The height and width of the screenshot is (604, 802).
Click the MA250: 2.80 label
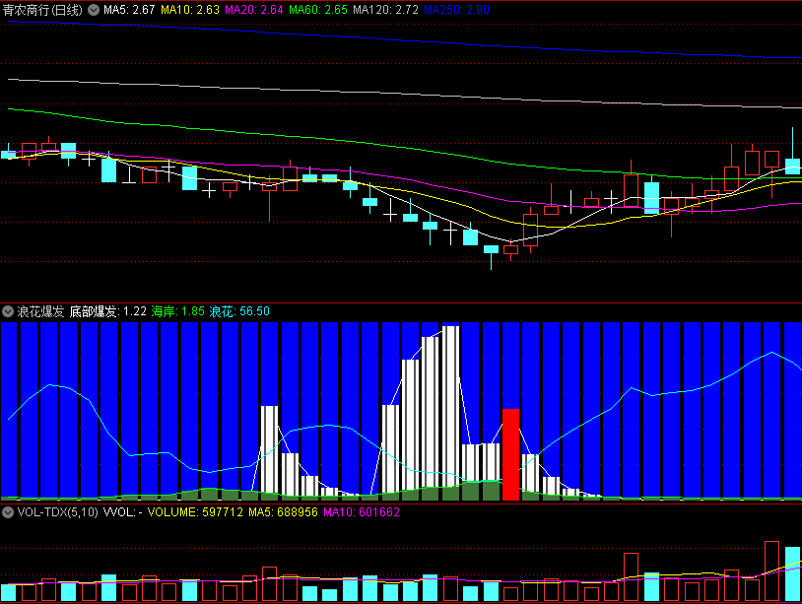click(456, 10)
